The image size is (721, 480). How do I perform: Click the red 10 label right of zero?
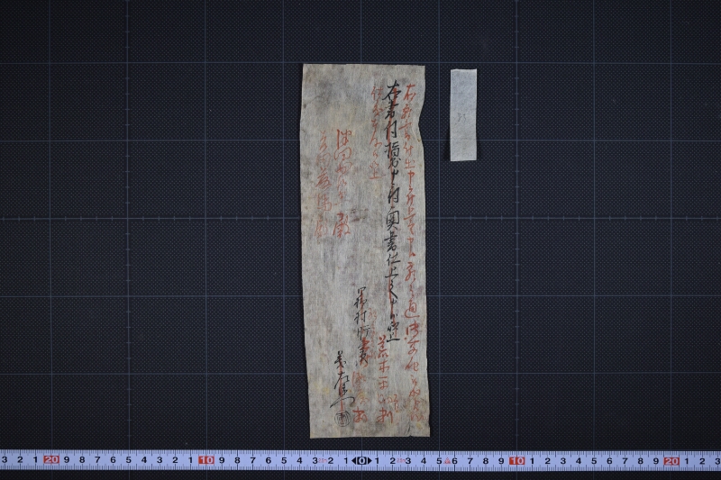[x=516, y=460]
